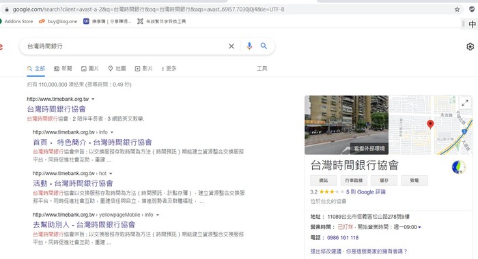Bookmark this page with the star icon
478x259 pixels.
tap(457, 10)
